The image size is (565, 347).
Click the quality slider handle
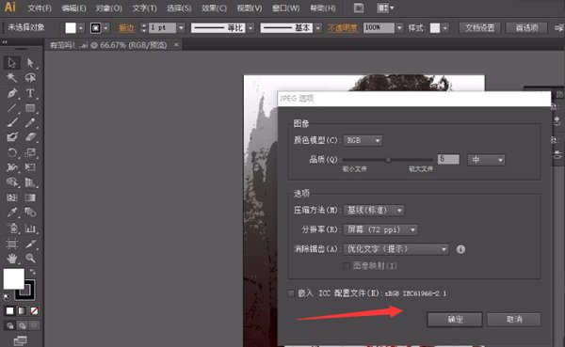click(388, 160)
